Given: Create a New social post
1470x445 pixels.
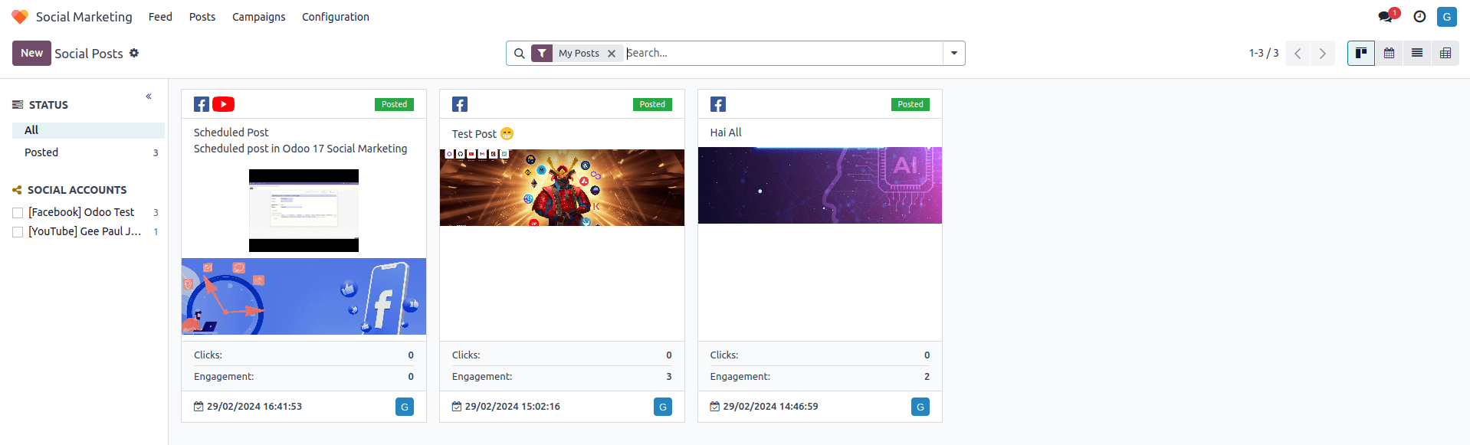Looking at the screenshot, I should point(31,53).
